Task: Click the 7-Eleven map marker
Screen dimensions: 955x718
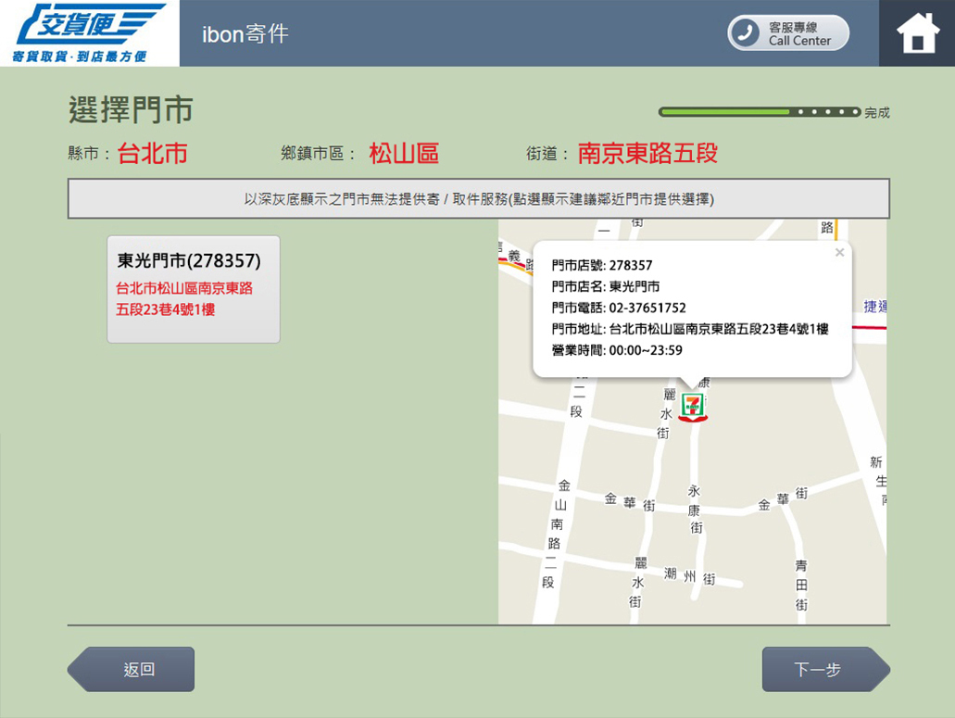Action: pyautogui.click(x=693, y=407)
